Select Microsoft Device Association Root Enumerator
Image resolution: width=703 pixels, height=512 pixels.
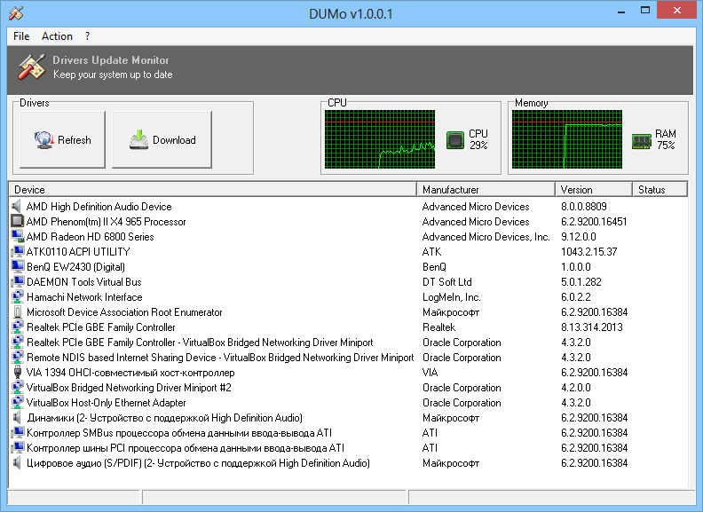pos(124,312)
